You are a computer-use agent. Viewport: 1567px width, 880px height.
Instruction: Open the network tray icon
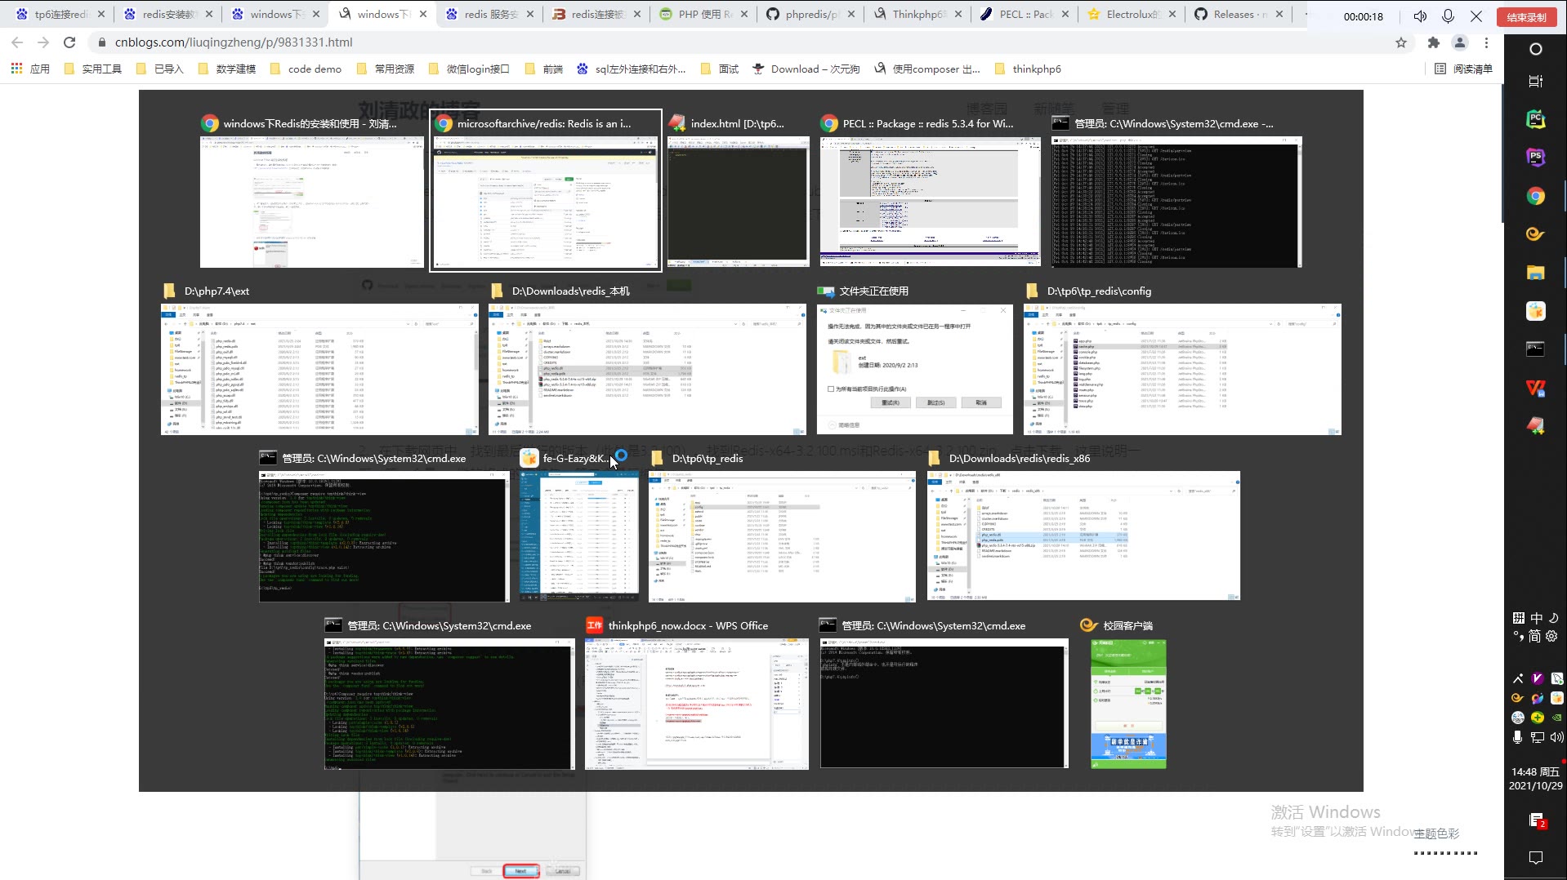[x=1538, y=737]
